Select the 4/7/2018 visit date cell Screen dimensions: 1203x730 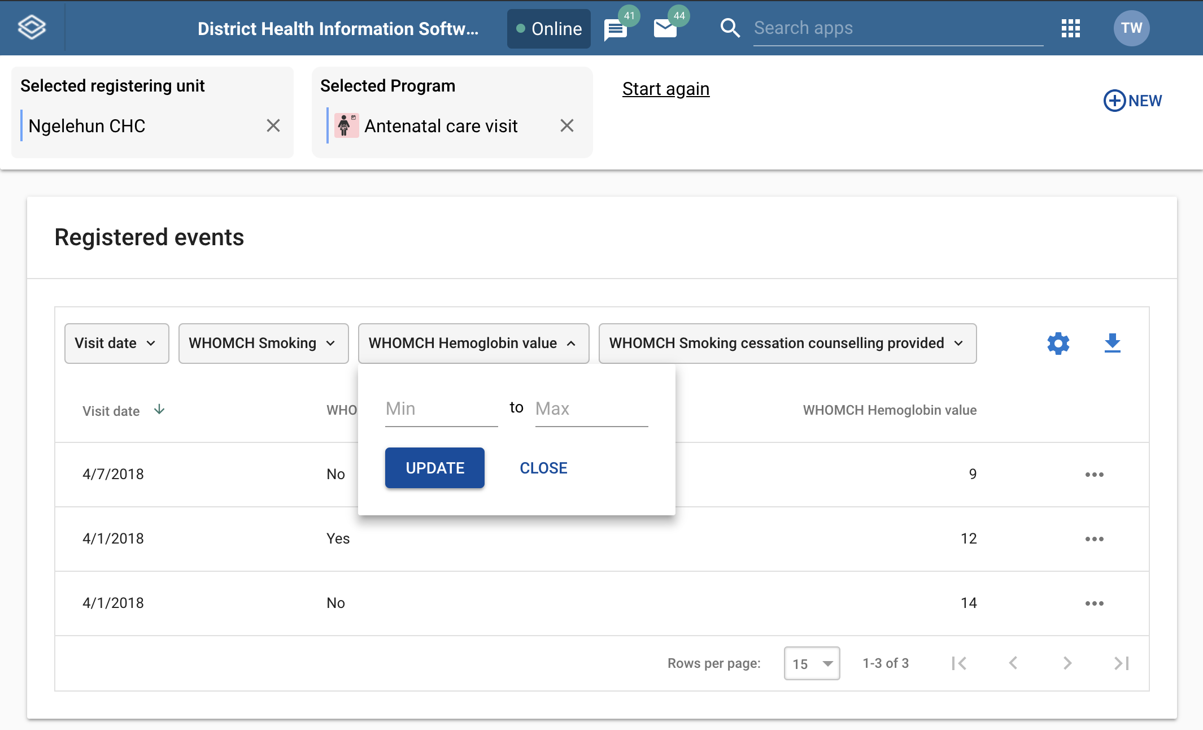(113, 474)
